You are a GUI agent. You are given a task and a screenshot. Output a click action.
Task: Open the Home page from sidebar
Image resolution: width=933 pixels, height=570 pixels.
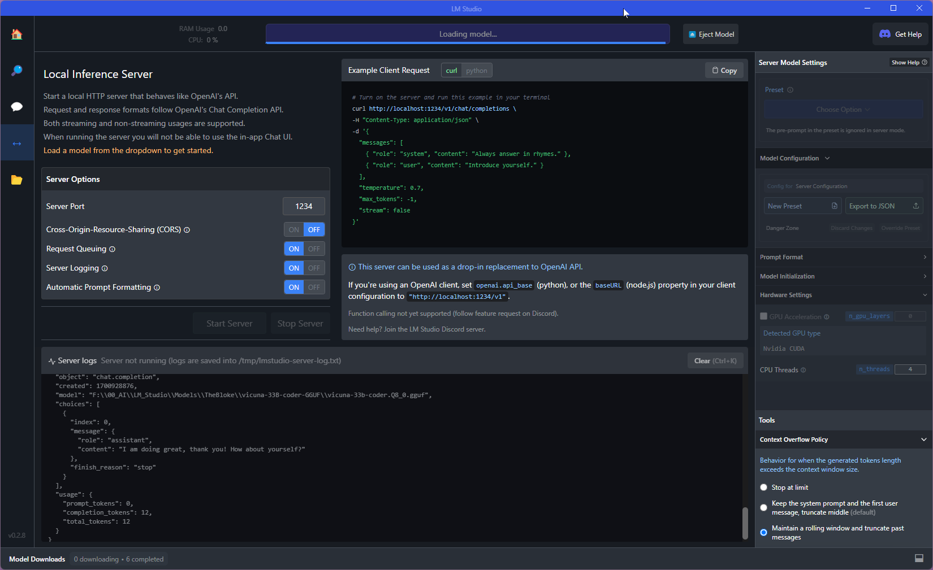(x=17, y=34)
